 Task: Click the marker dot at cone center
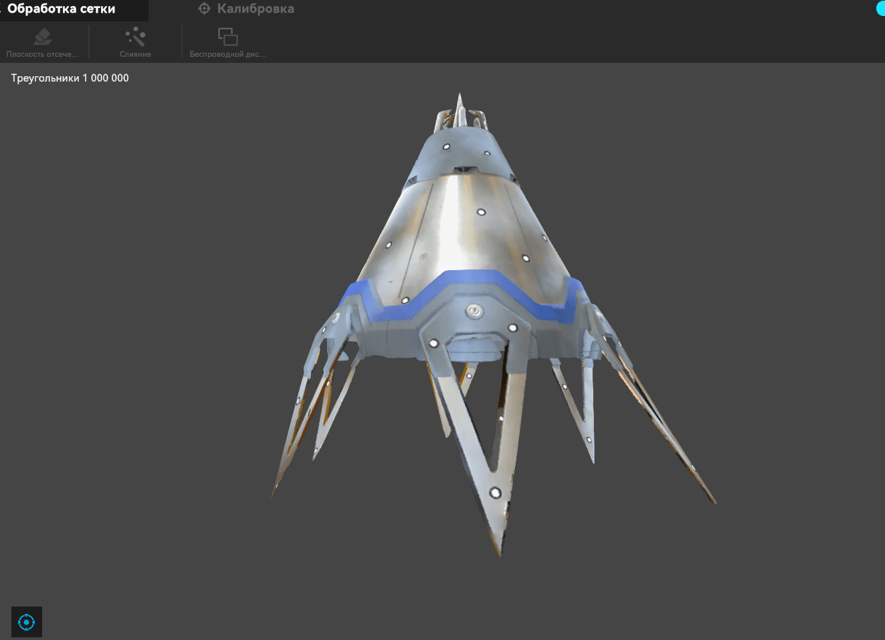481,213
